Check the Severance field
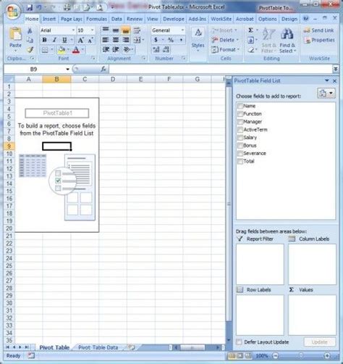The image size is (343, 364). coord(240,154)
